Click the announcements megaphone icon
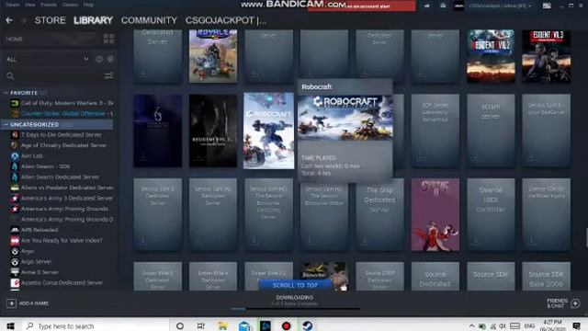 coord(426,6)
